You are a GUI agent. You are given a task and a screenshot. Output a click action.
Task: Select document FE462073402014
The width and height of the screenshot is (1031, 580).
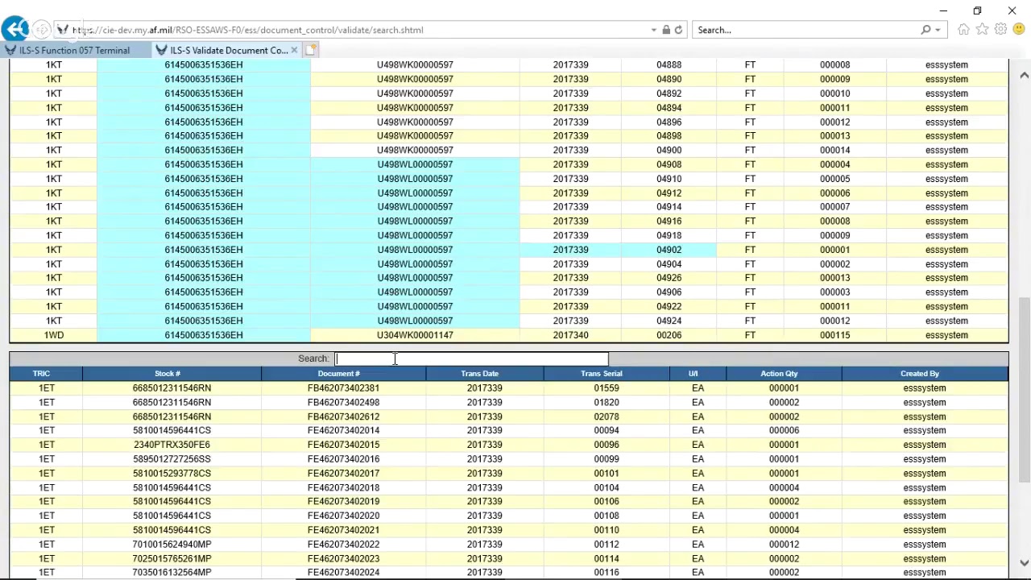pos(343,430)
